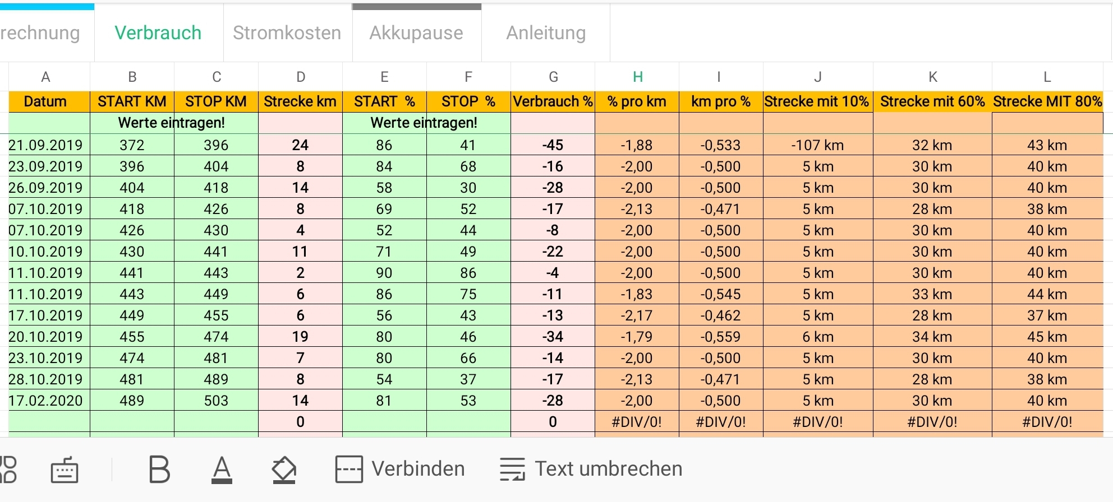Tap the Text umbrechen button
This screenshot has width=1113, height=502.
pyautogui.click(x=609, y=469)
